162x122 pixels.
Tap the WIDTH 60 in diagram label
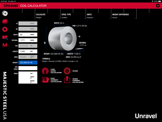coord(59,23)
